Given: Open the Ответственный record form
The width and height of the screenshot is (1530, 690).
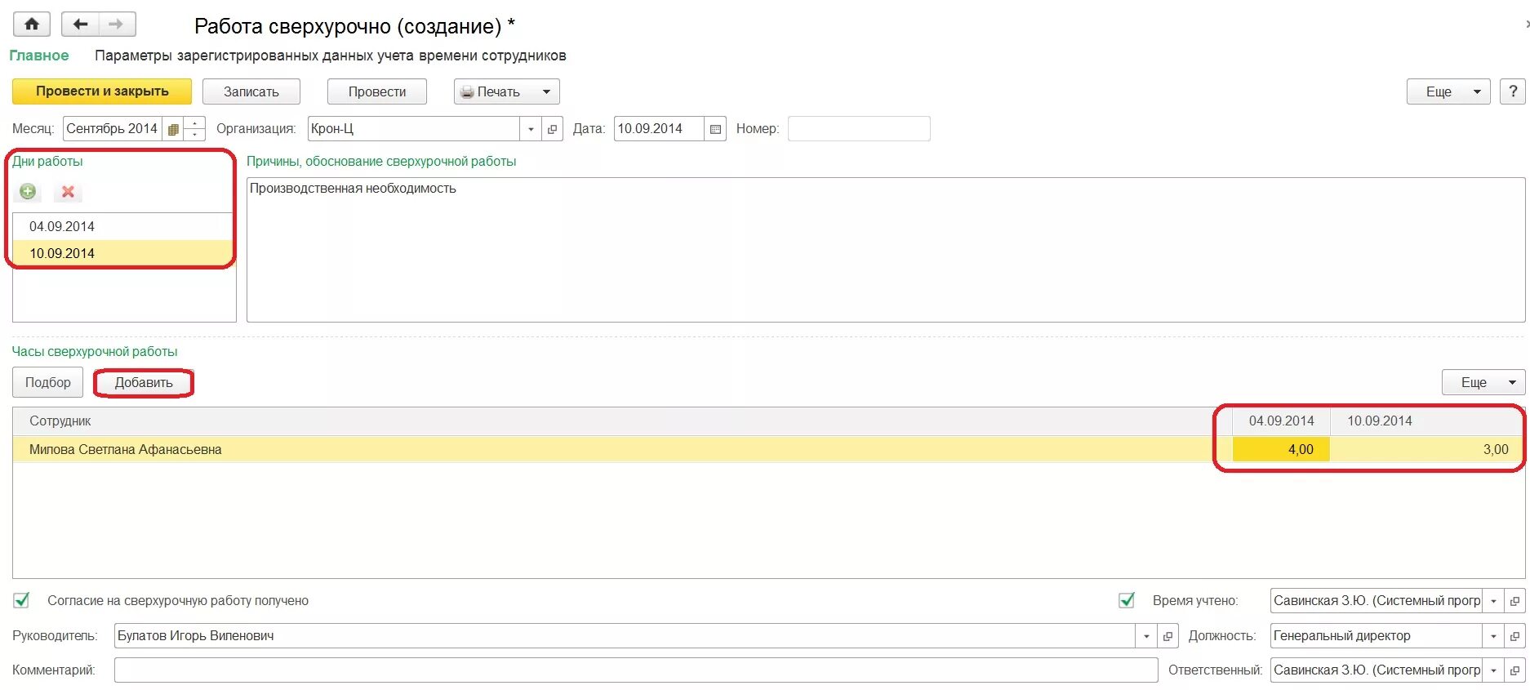Looking at the screenshot, I should point(1514,670).
